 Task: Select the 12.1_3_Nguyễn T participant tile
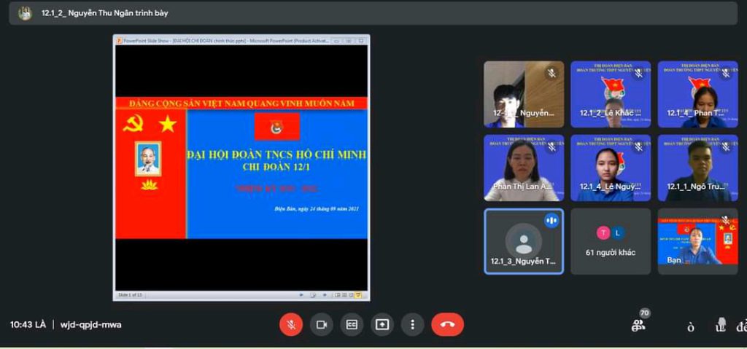pos(524,241)
